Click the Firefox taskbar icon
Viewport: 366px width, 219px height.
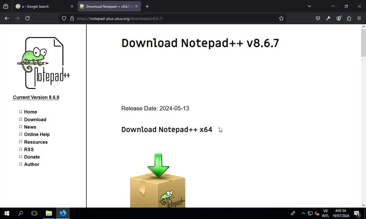pos(63,213)
